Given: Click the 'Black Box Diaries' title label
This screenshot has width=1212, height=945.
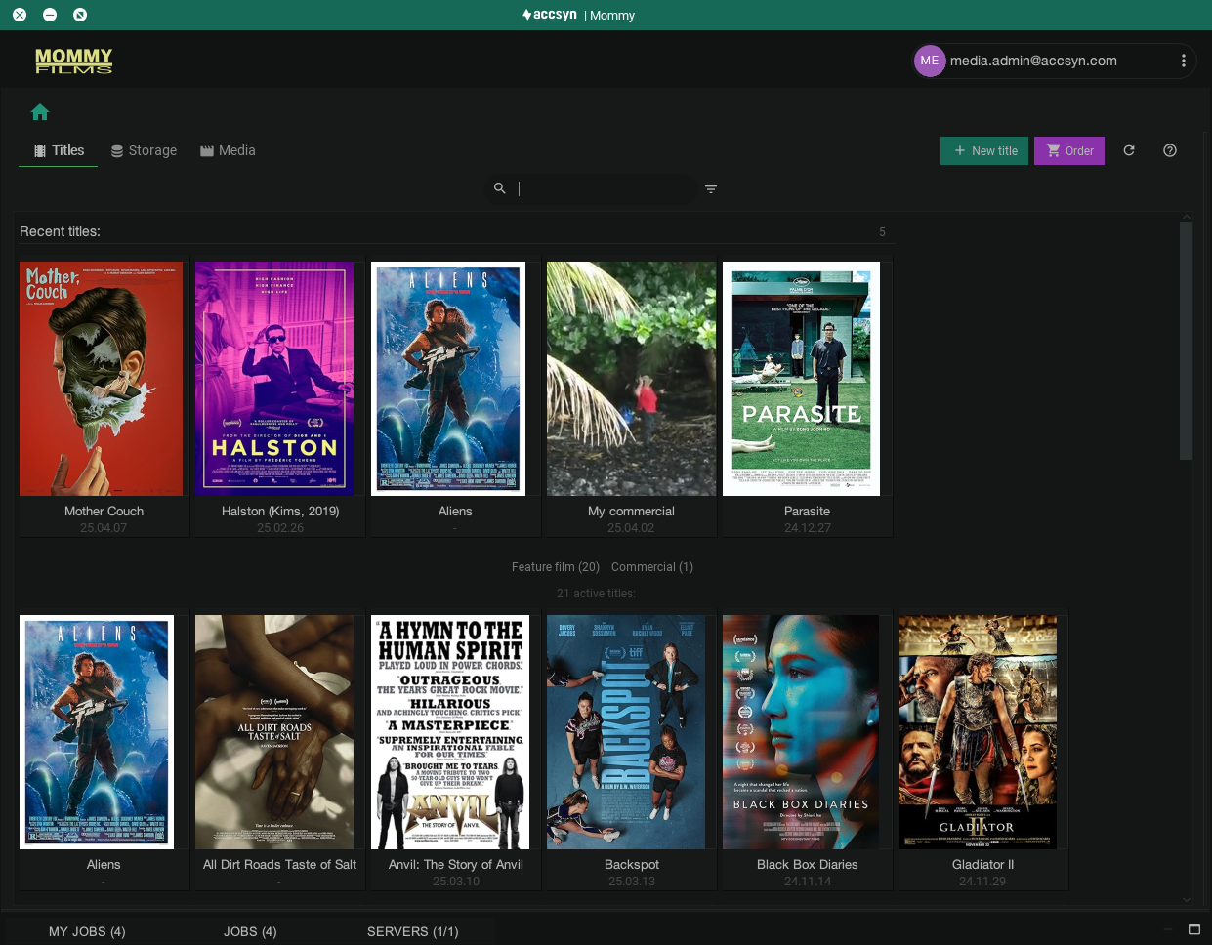Looking at the screenshot, I should tap(807, 865).
